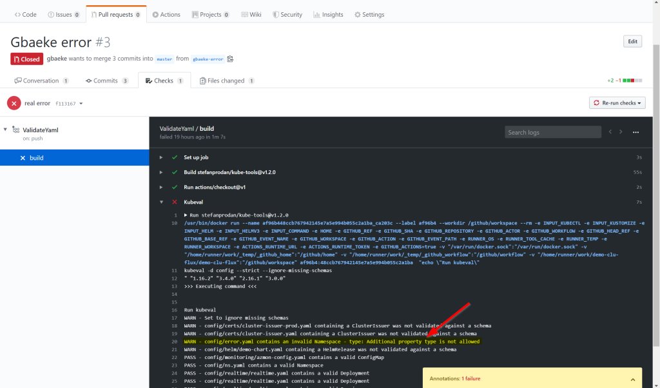
Task: Expand the Annotations 1 failure panel
Action: 633,379
